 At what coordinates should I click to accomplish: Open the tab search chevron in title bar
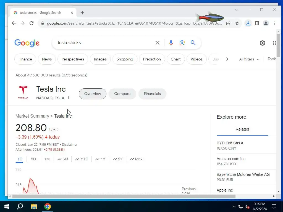(x=236, y=10)
